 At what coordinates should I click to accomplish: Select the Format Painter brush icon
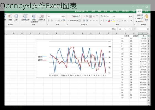[x=142, y=21]
